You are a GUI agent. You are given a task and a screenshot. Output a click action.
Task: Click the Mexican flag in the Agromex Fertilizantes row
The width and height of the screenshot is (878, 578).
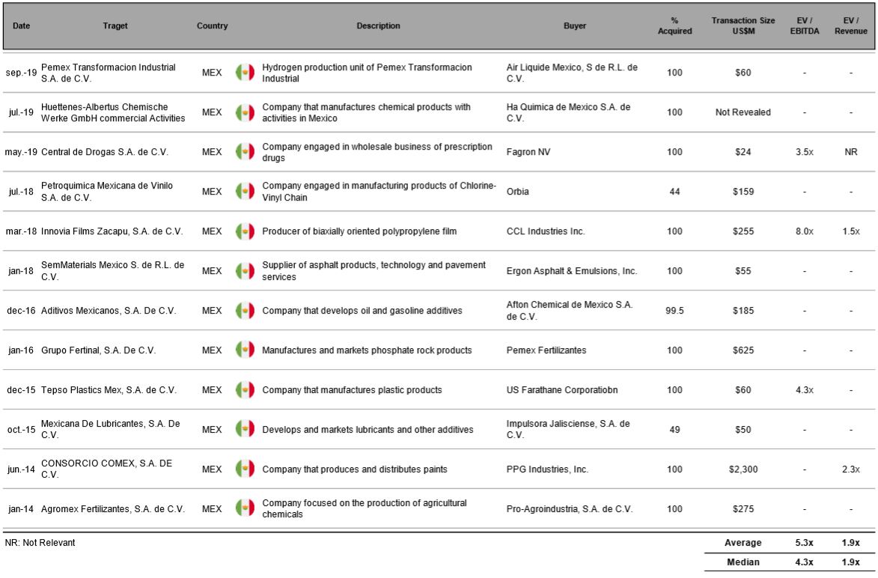pyautogui.click(x=246, y=508)
